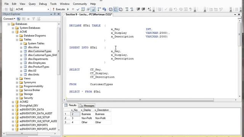Image resolution: width=244 pixels, height=137 pixels.
Task: Expand the System Databases node
Action: [13, 28]
